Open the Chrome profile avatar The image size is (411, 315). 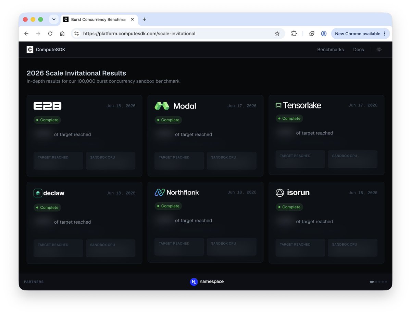click(324, 34)
